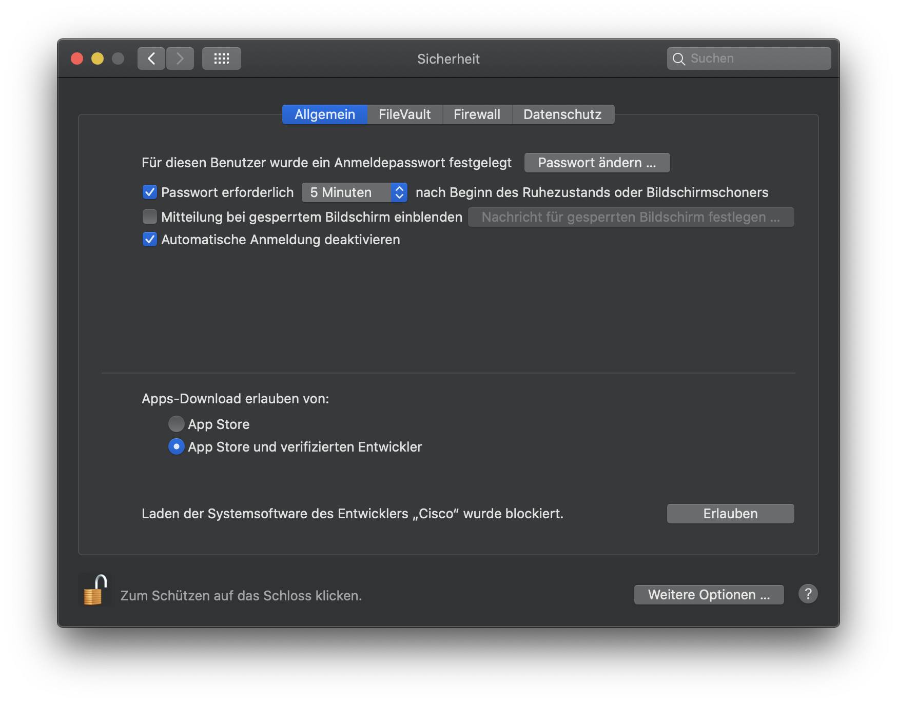The width and height of the screenshot is (897, 703).
Task: Click the forward chevron navigation button
Action: 180,58
